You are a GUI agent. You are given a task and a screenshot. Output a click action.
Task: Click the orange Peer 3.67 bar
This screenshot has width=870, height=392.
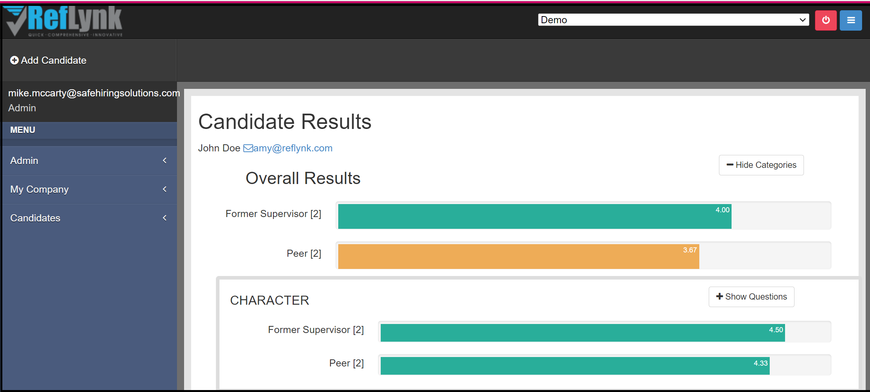pyautogui.click(x=518, y=256)
